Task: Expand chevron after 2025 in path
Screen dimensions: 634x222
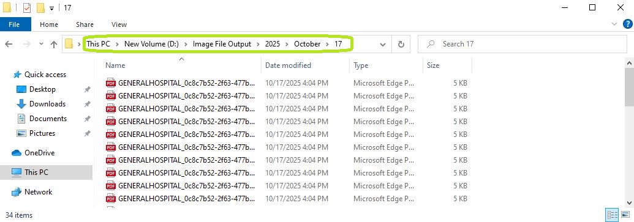Action: coord(287,44)
